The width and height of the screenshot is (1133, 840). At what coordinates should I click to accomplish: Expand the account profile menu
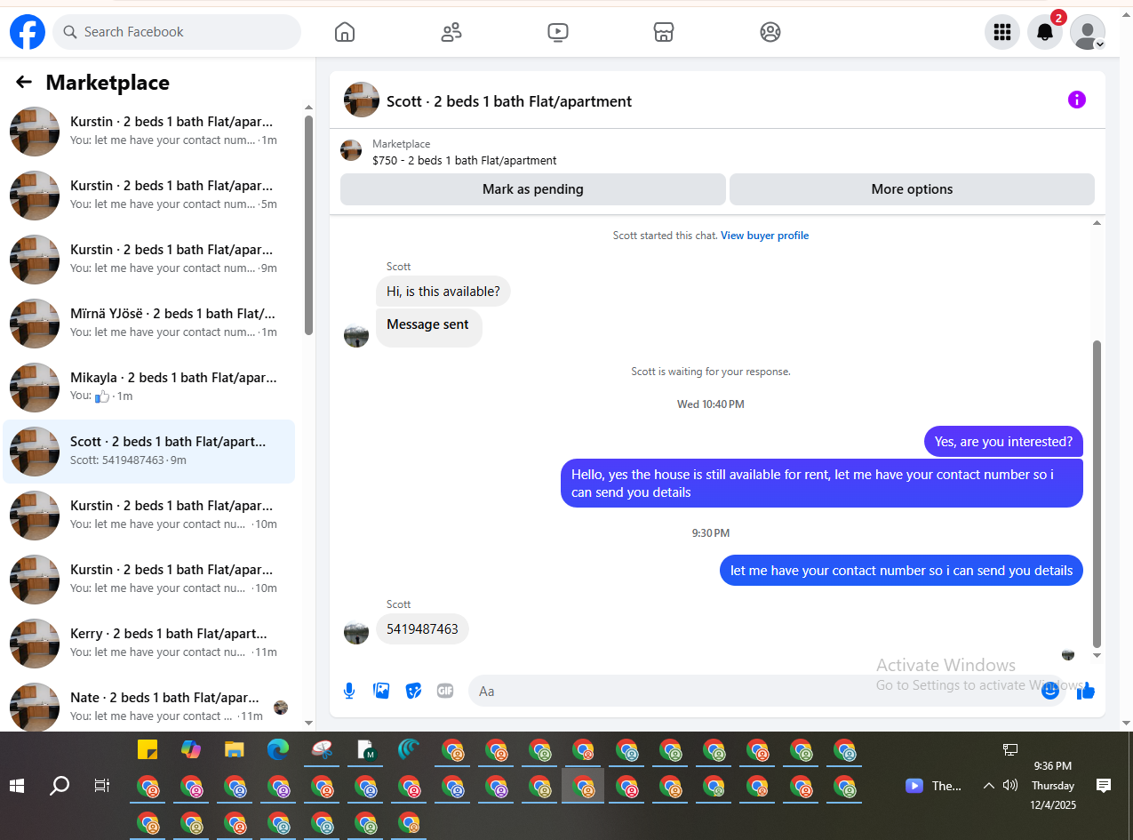(1088, 32)
